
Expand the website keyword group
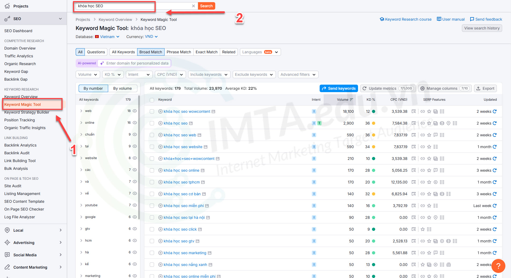(81, 158)
